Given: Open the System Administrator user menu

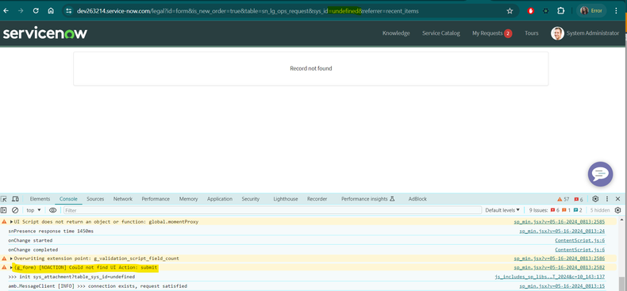Looking at the screenshot, I should tap(585, 33).
